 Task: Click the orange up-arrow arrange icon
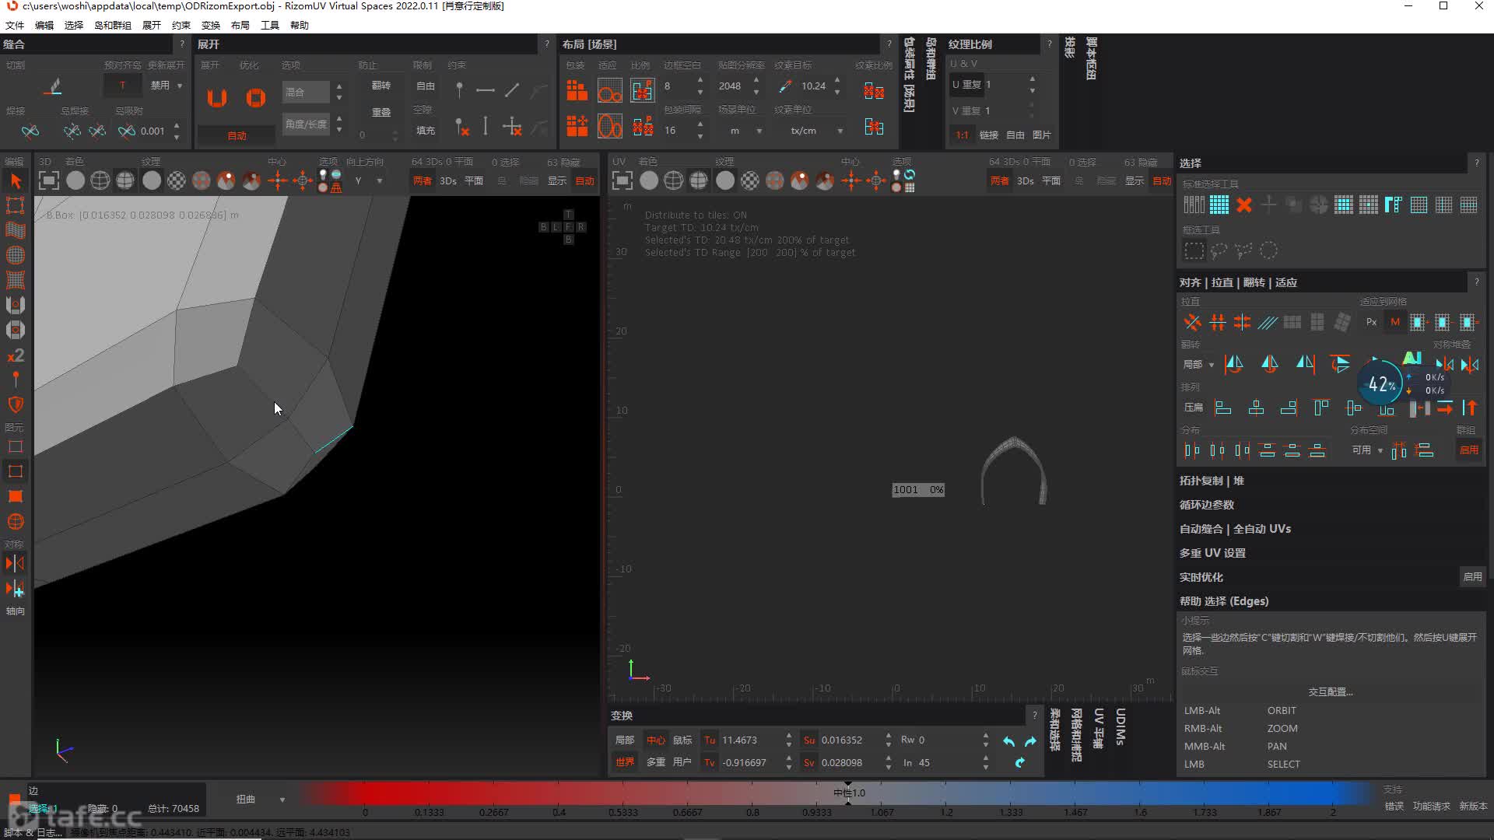tap(1470, 408)
